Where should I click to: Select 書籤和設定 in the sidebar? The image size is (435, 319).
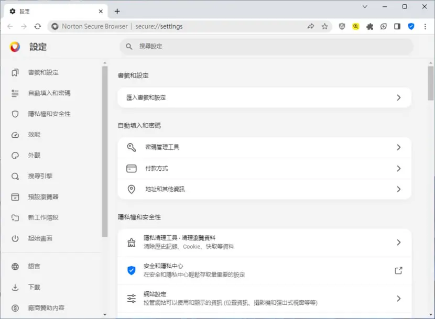click(x=43, y=72)
